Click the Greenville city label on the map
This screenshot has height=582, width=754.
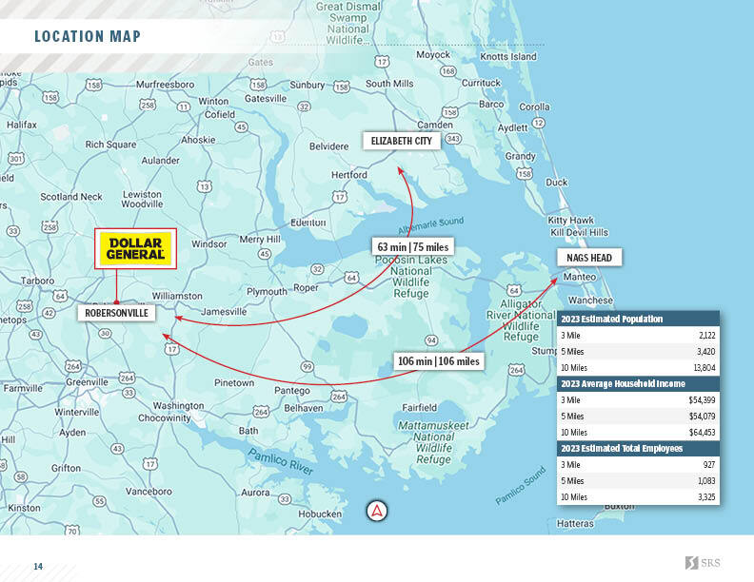pos(88,382)
